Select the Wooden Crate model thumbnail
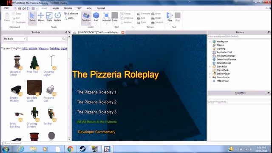 (34, 88)
